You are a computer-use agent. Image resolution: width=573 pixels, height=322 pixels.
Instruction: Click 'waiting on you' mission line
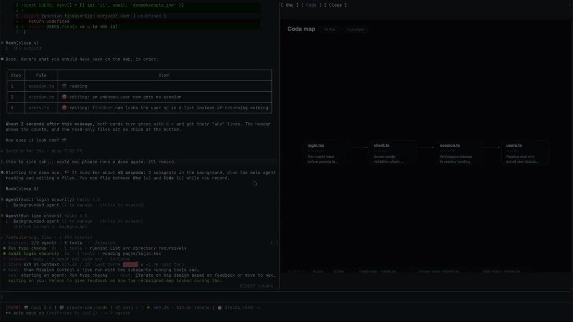[x=115, y=281]
